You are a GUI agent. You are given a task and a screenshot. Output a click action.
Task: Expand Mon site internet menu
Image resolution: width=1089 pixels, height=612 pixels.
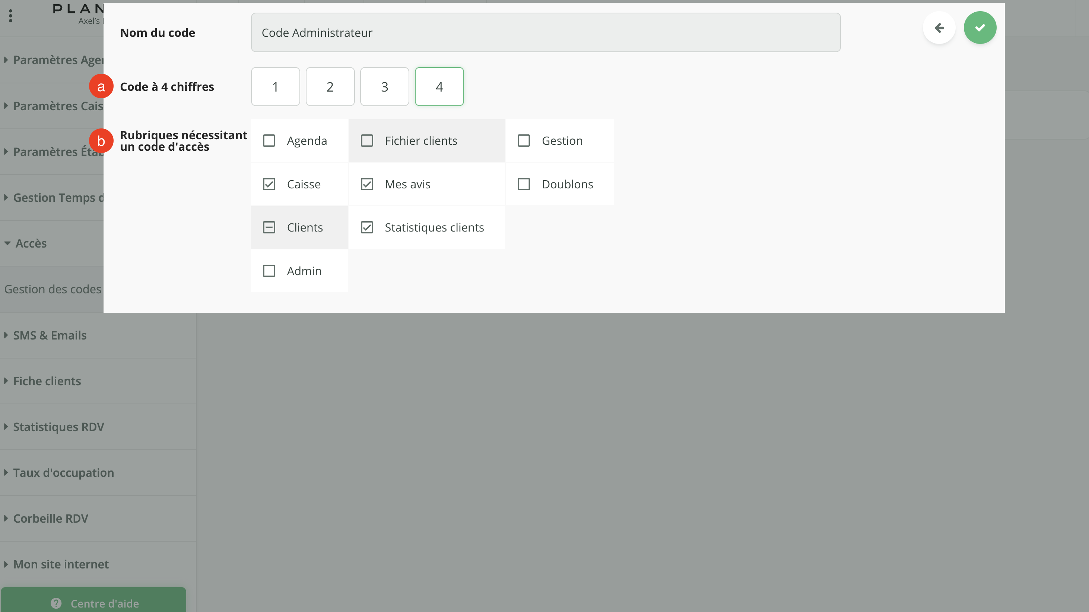pos(61,564)
